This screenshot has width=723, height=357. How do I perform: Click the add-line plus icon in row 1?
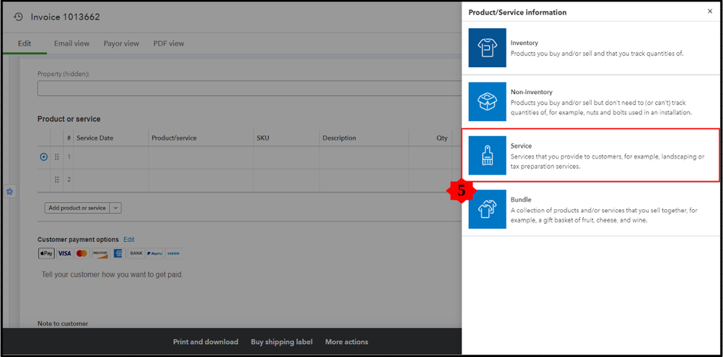(x=43, y=157)
